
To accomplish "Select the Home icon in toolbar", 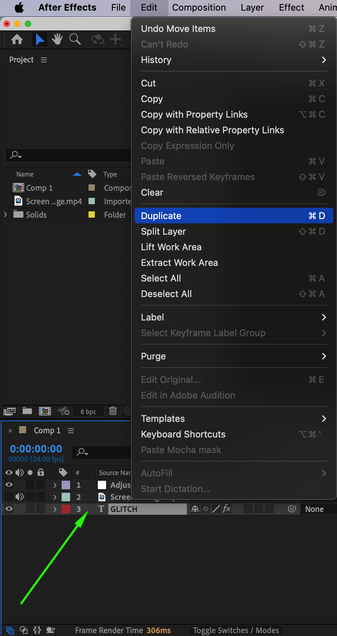I will click(x=17, y=39).
